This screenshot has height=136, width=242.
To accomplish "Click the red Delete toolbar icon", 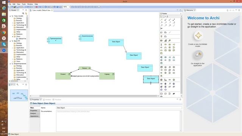I will coord(37,7).
